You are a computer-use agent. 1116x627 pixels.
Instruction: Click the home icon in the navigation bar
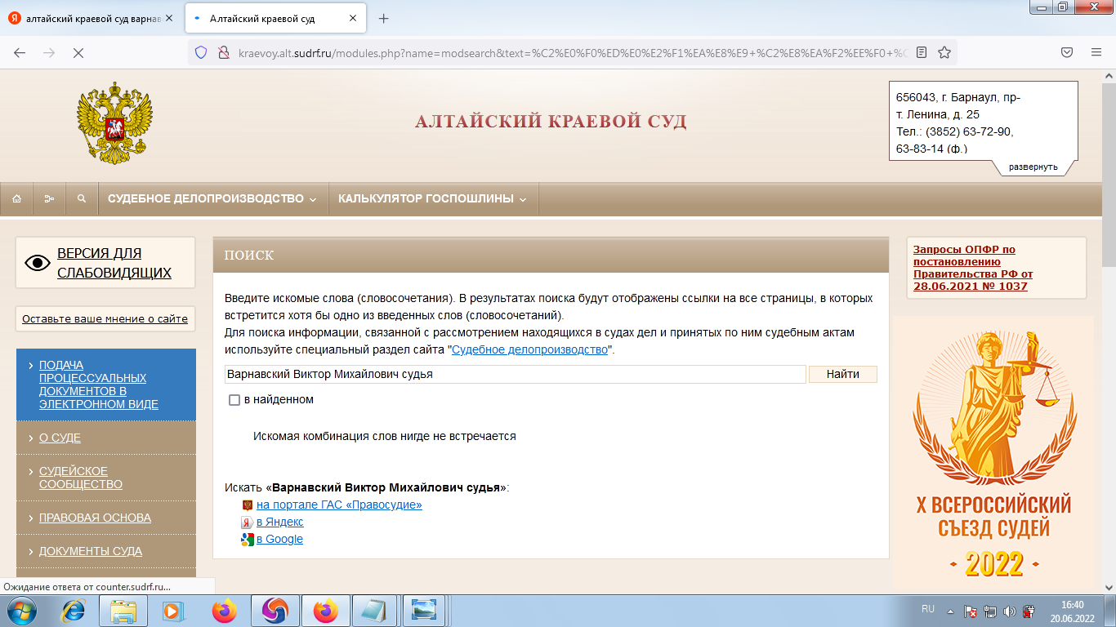point(16,198)
